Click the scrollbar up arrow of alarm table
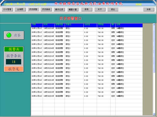 click(154, 25)
